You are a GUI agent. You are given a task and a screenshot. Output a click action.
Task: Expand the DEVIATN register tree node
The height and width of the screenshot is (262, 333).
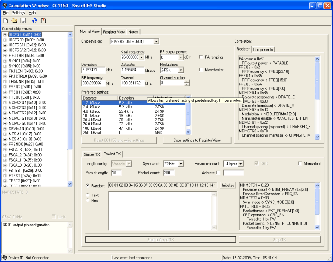tap(5, 129)
